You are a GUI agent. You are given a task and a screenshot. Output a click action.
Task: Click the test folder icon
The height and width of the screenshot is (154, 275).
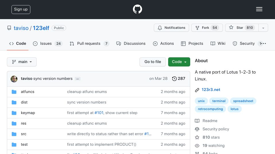coord(14,145)
